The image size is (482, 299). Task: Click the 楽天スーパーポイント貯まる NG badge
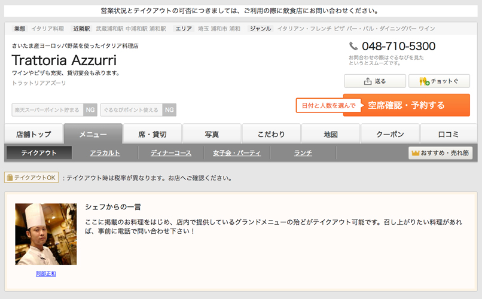click(x=54, y=109)
